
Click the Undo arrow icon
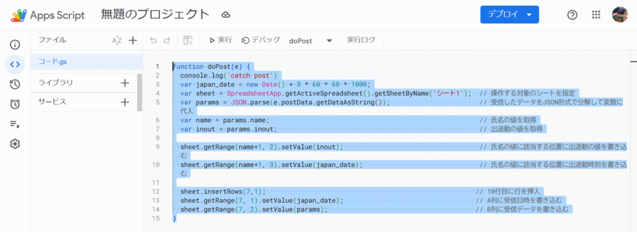tap(153, 40)
